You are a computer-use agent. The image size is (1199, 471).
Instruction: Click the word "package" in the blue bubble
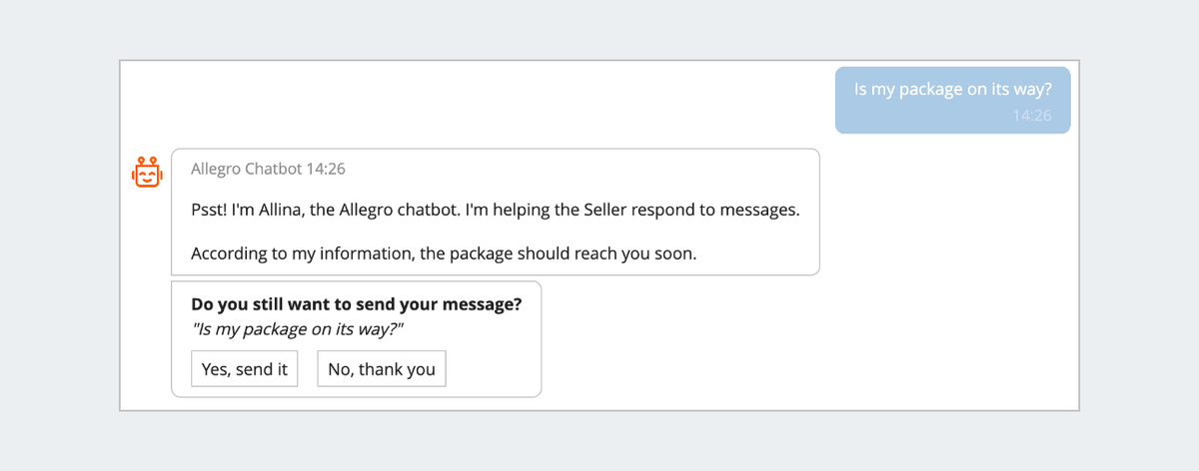coord(929,89)
